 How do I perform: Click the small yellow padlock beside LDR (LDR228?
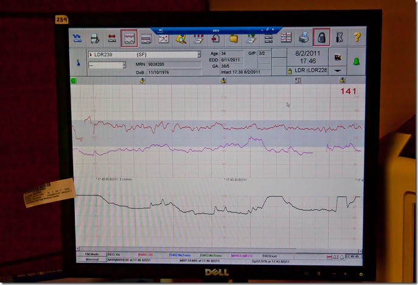(290, 71)
